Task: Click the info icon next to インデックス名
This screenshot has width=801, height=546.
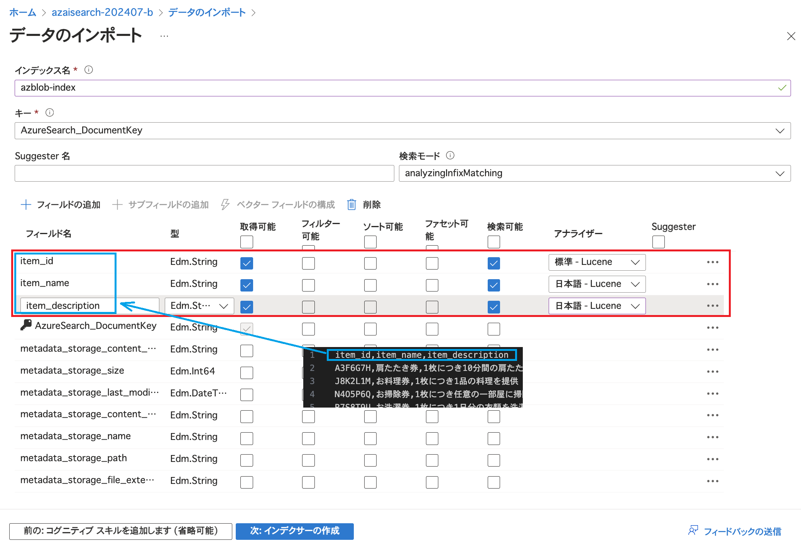Action: point(88,70)
